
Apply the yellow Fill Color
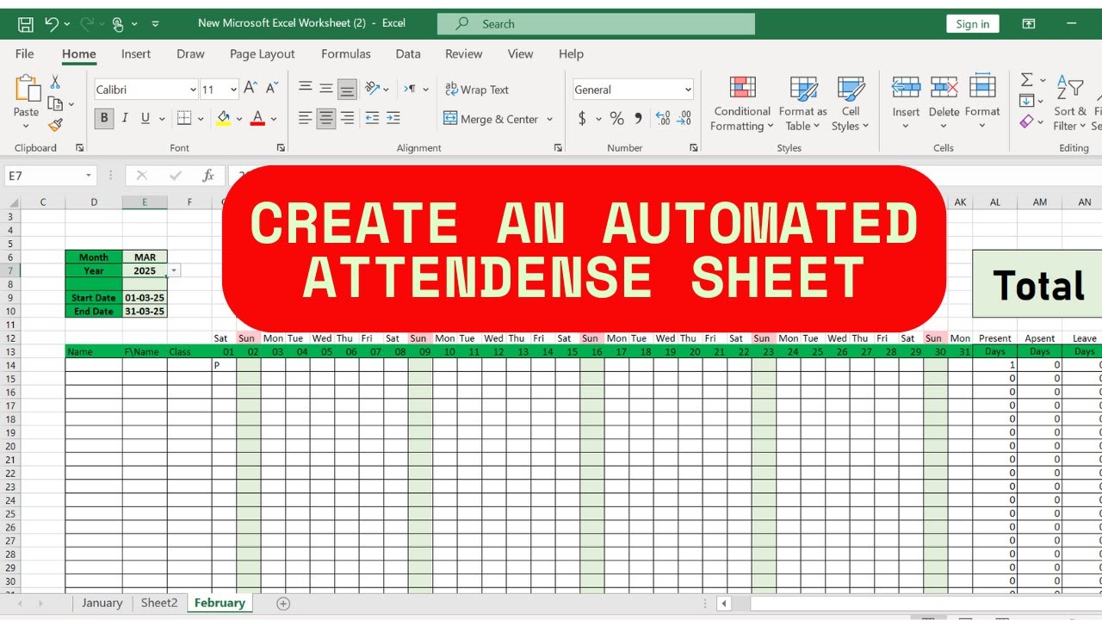pyautogui.click(x=224, y=118)
